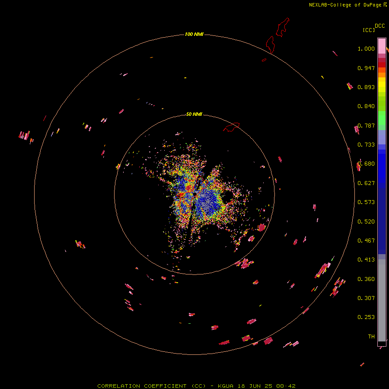Pick the lavender band near 0.733
This screenshot has width=389, height=389.
click(382, 137)
